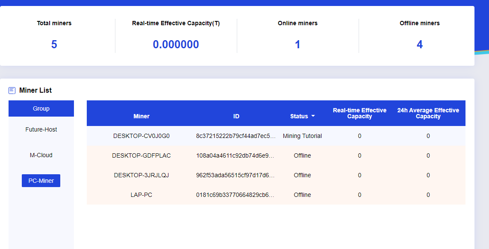
Task: Click the Real-time Effective Capacity value 0.000000
Action: coord(176,44)
